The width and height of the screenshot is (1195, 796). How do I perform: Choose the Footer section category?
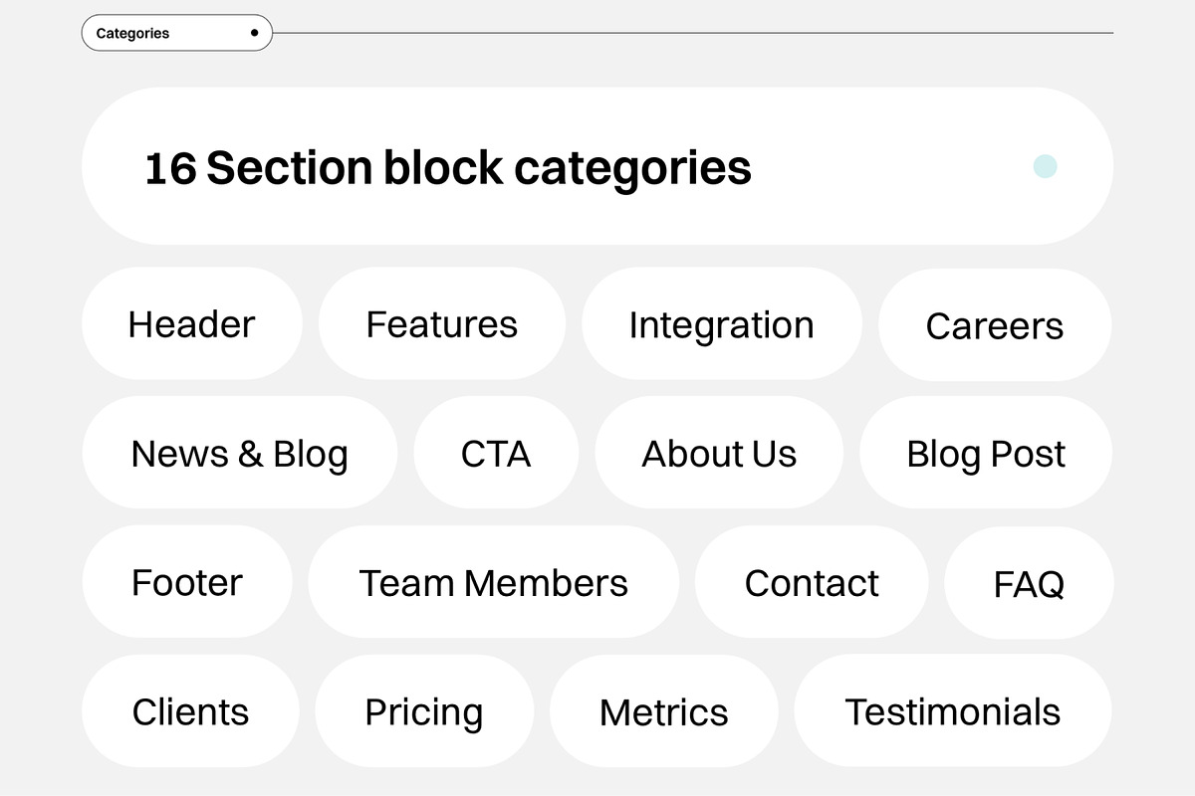point(186,582)
